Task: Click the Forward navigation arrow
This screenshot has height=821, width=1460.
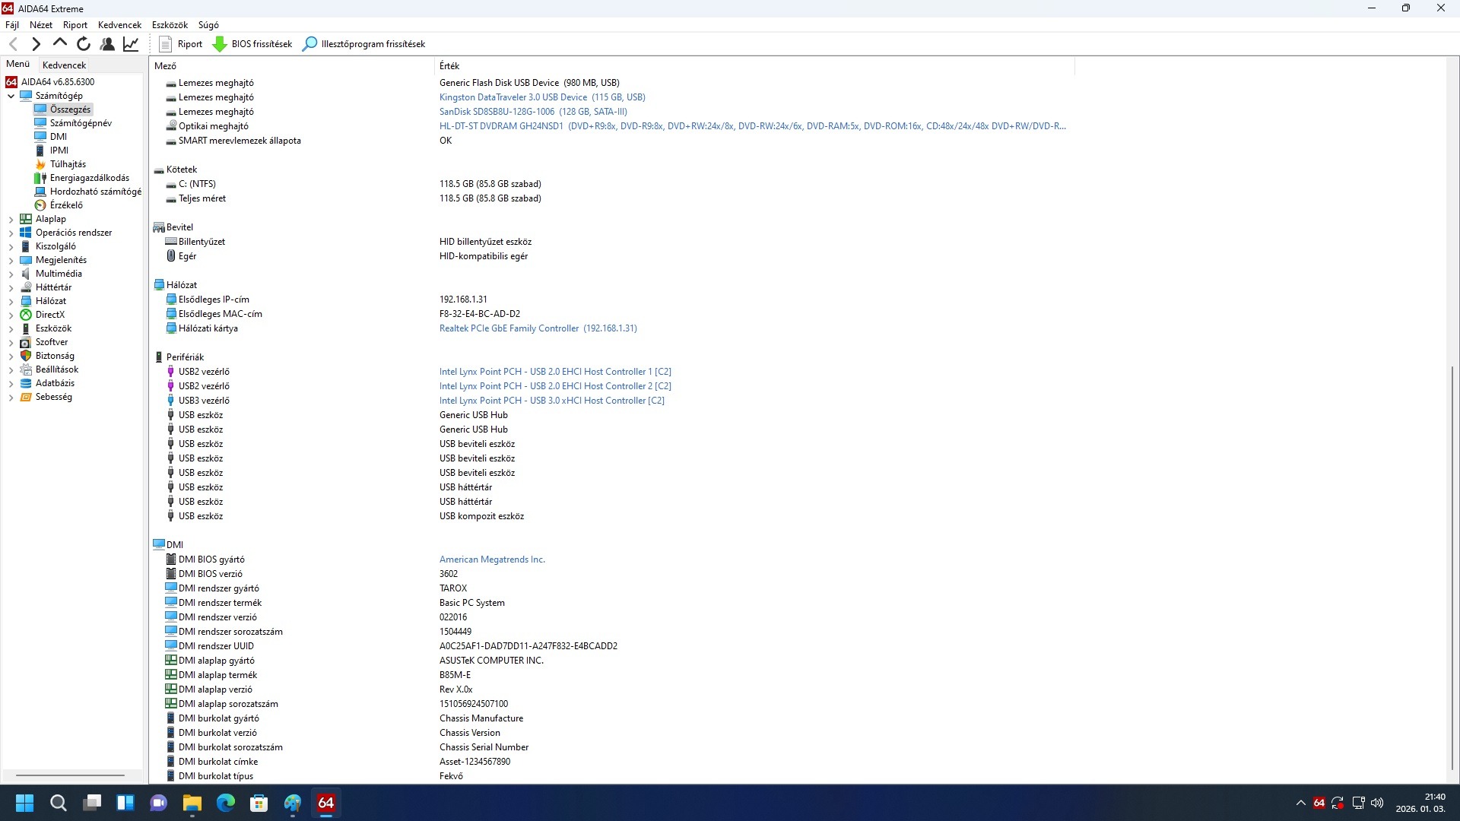Action: pyautogui.click(x=36, y=44)
